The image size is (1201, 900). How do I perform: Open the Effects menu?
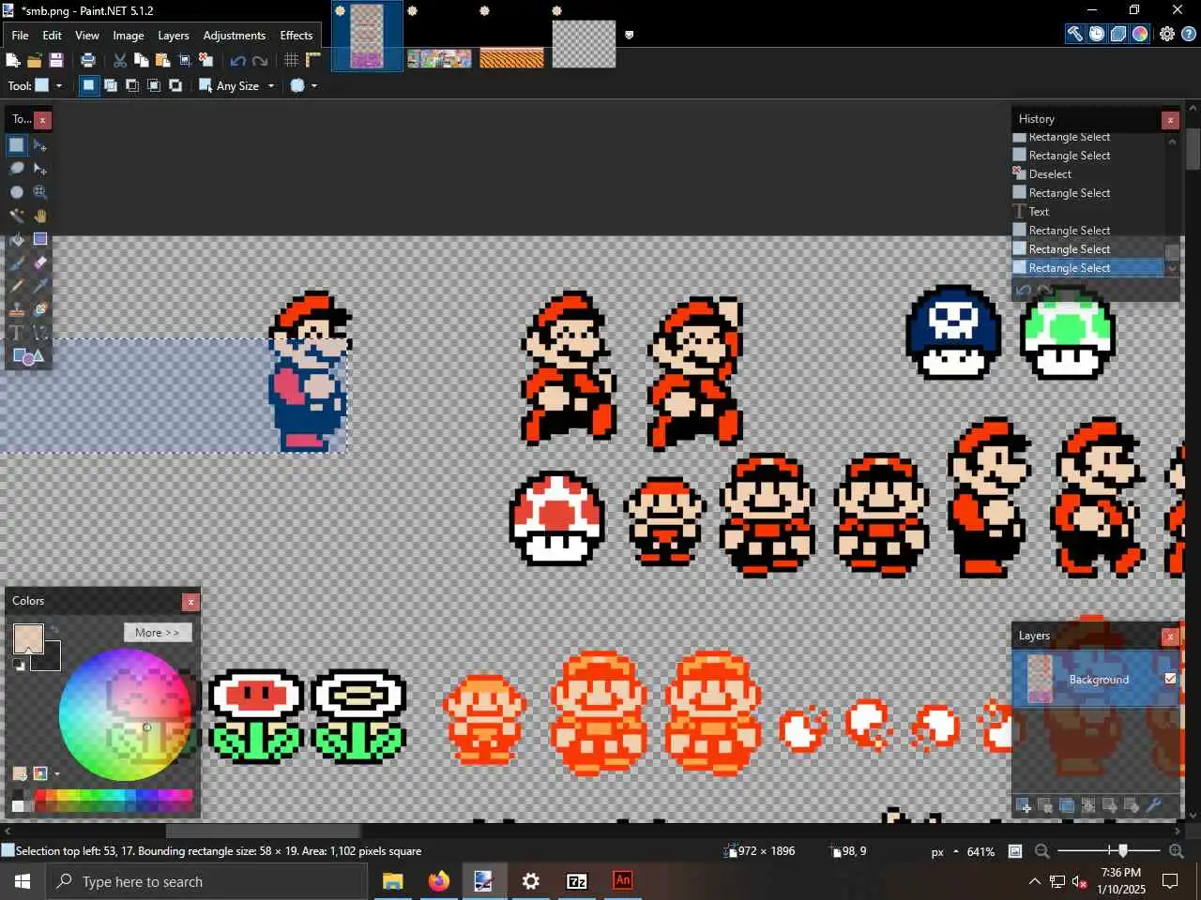pos(296,36)
